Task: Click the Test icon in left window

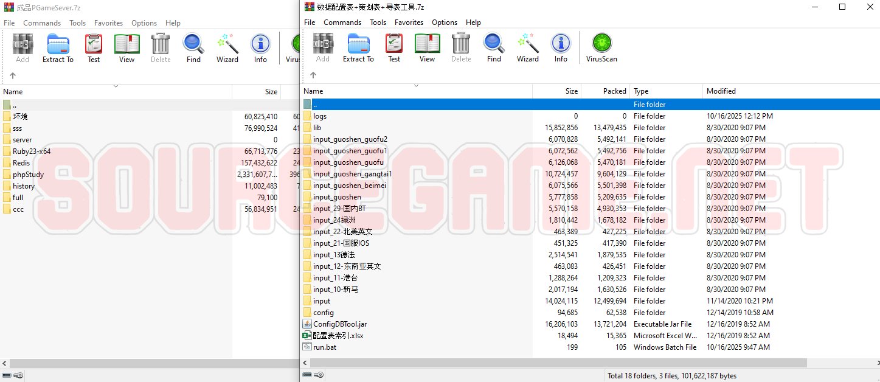Action: coord(94,48)
